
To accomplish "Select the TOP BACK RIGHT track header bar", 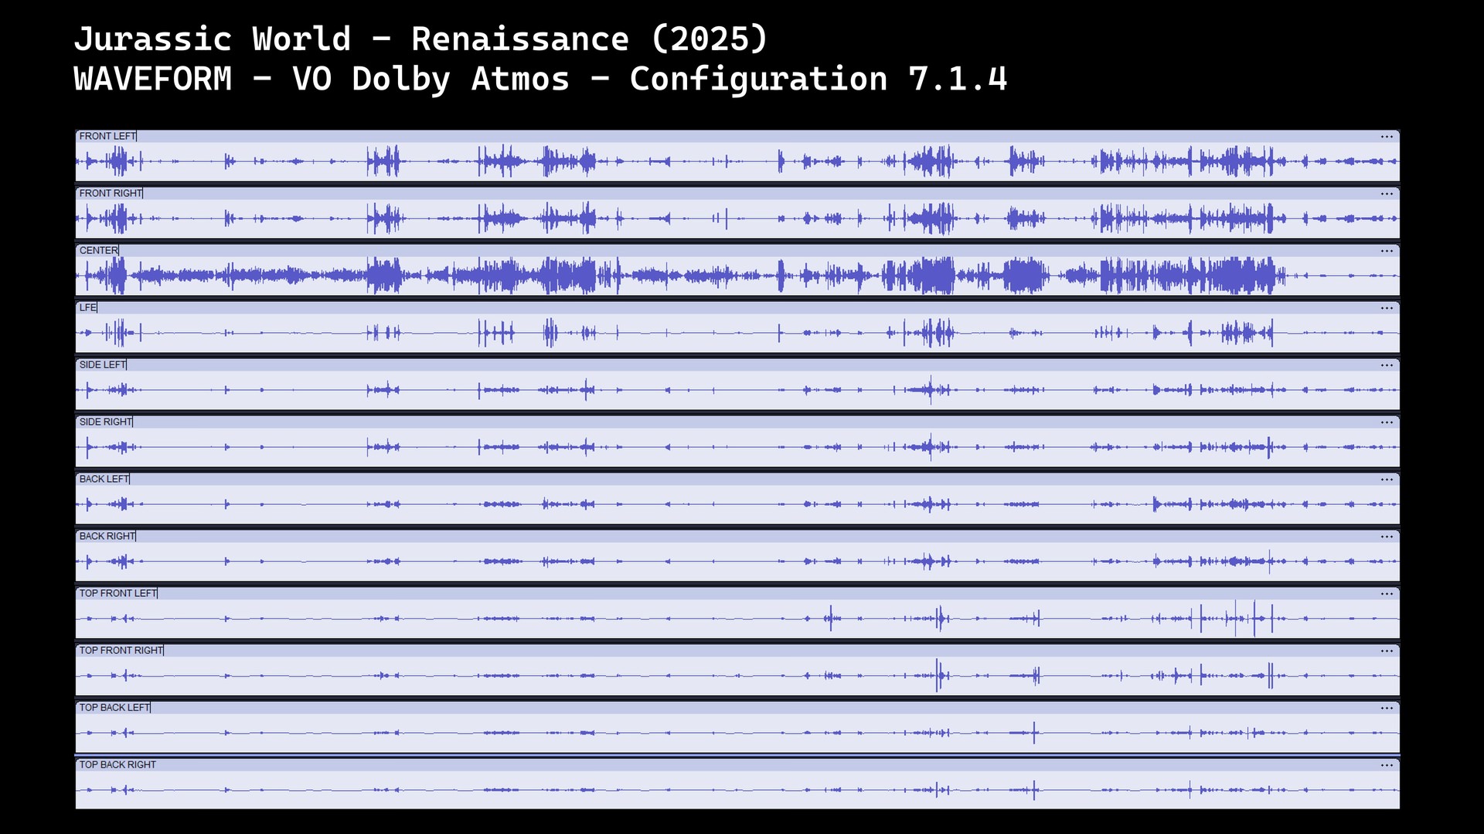I will (734, 765).
